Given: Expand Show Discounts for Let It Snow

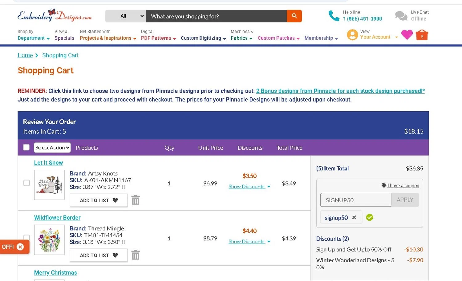Looking at the screenshot, I should 249,187.
